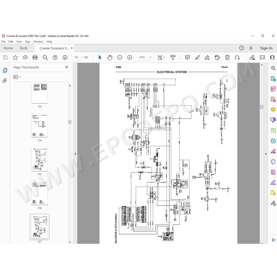Click the share with others person icon
The image size is (277, 277).
[x=272, y=57]
